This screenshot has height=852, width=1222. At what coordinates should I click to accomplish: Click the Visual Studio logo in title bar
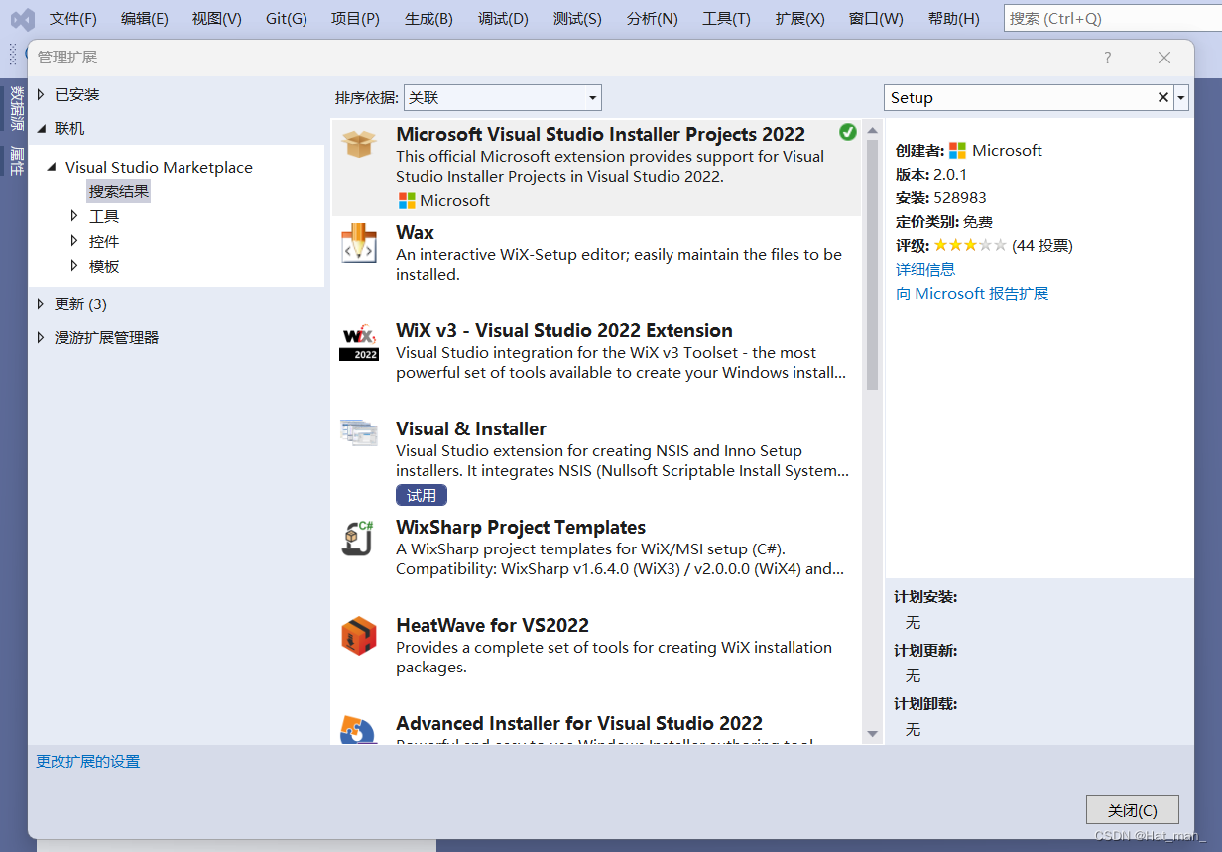(x=22, y=18)
